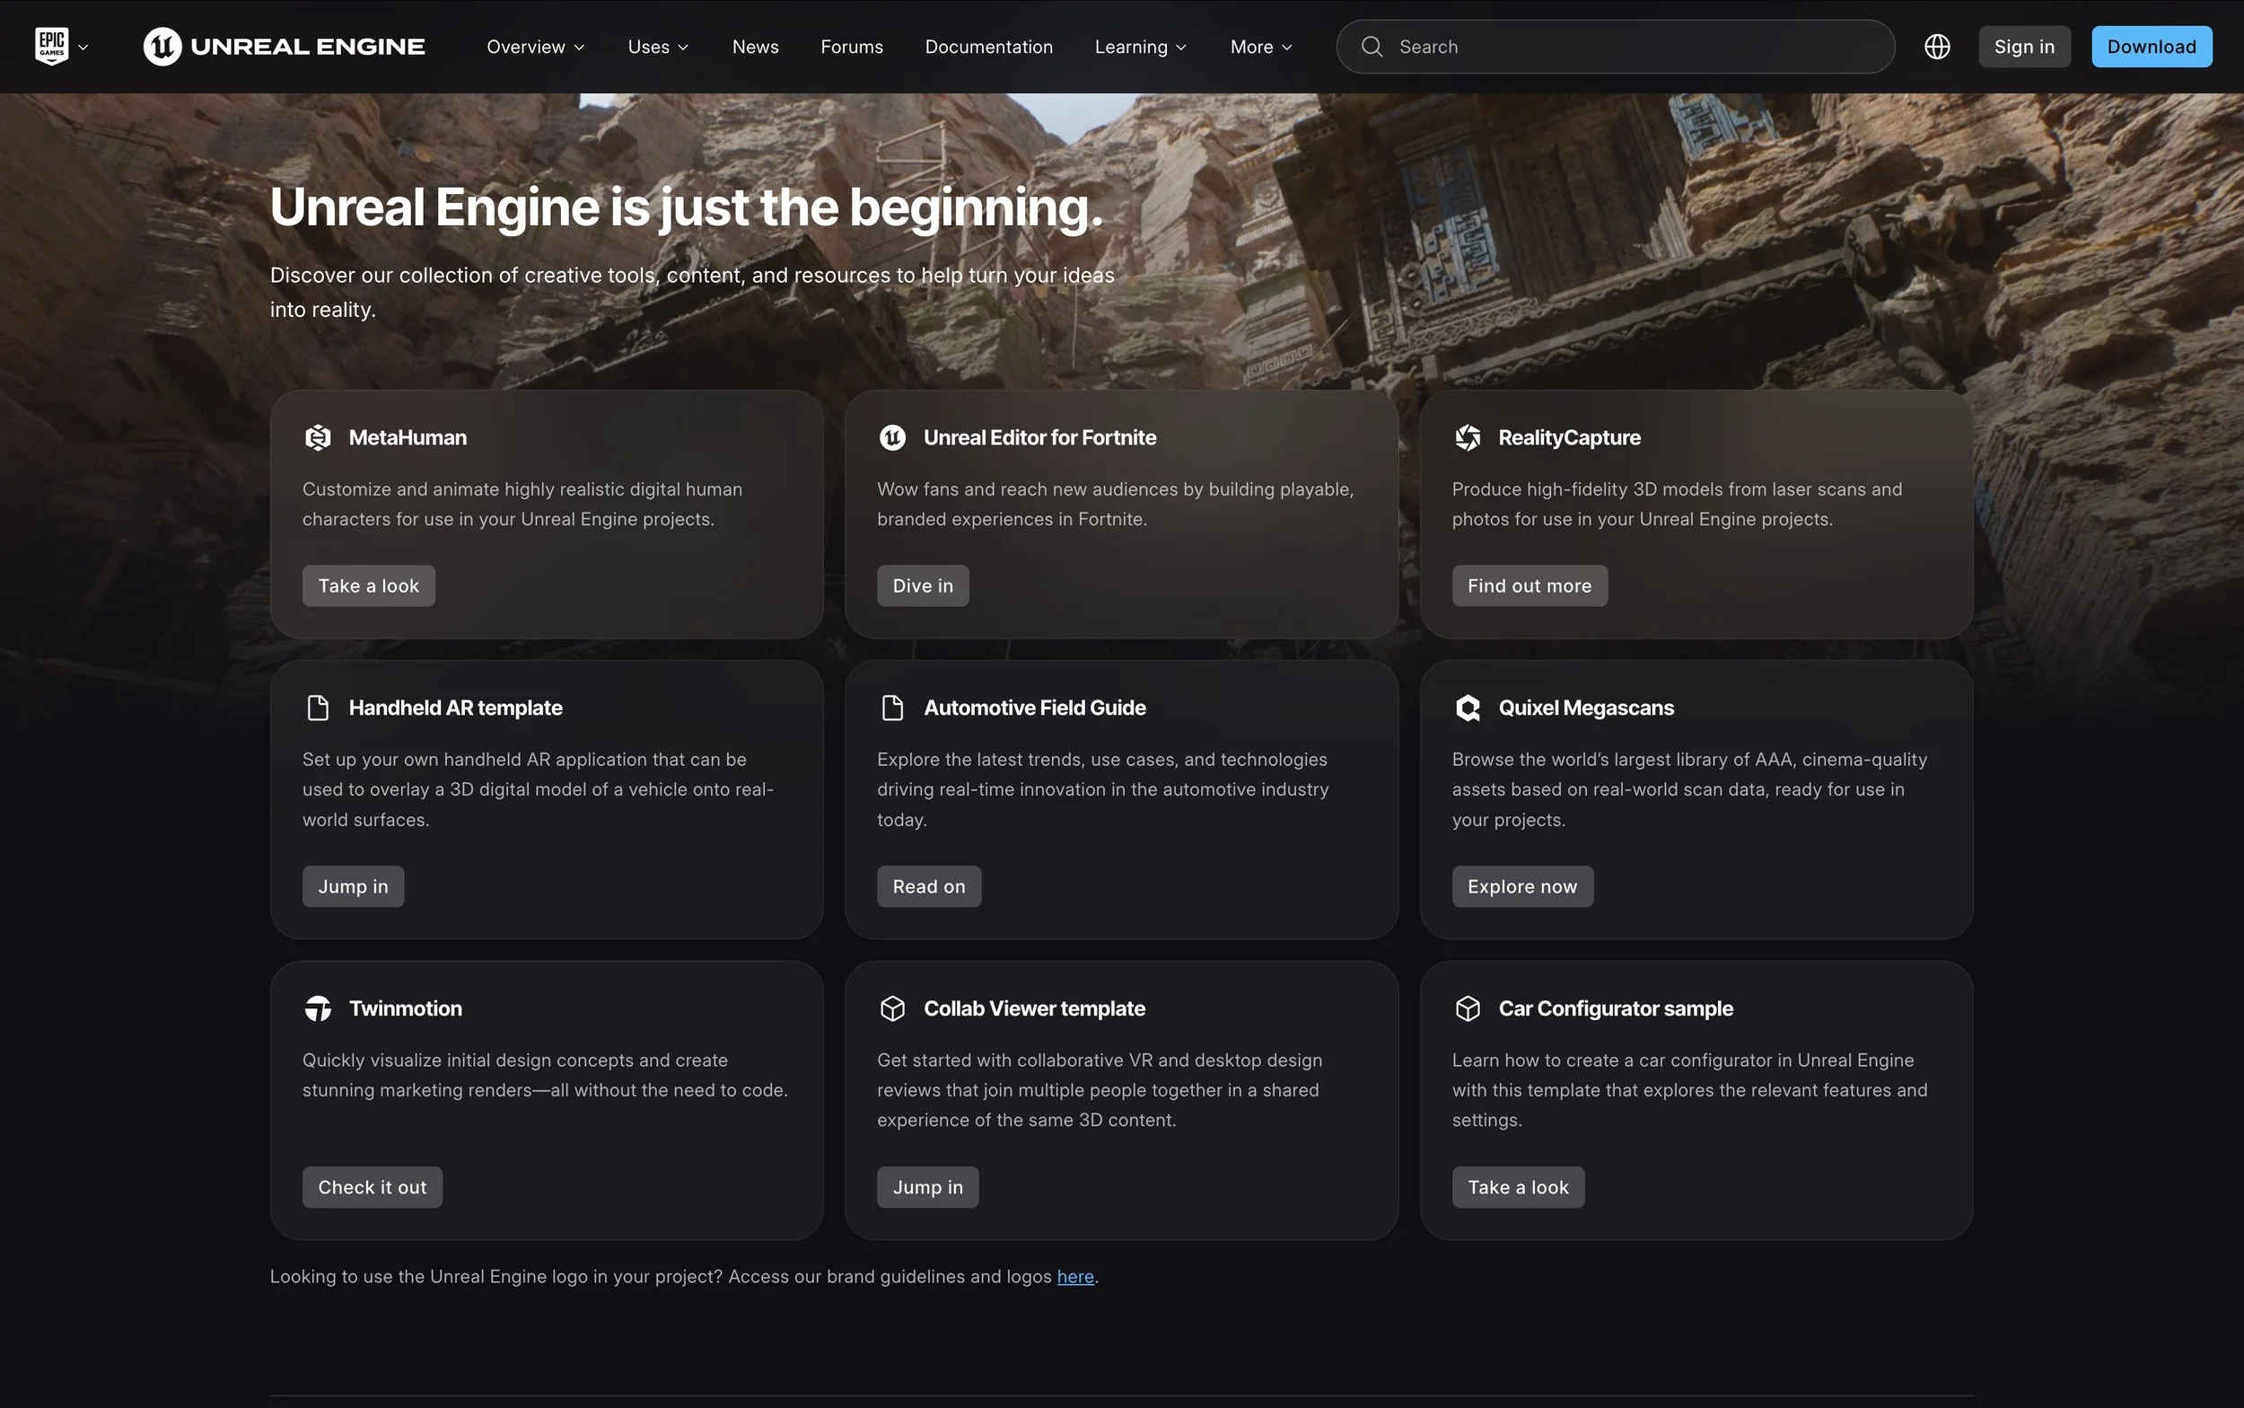The image size is (2244, 1408).
Task: Click the Quixel Megascans logo icon
Action: (x=1468, y=708)
